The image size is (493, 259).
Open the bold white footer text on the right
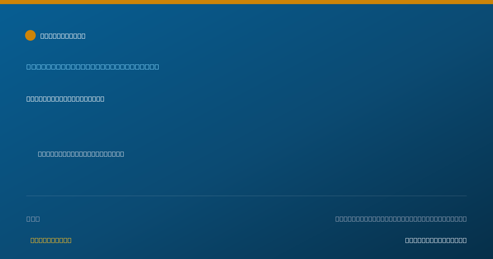click(436, 240)
